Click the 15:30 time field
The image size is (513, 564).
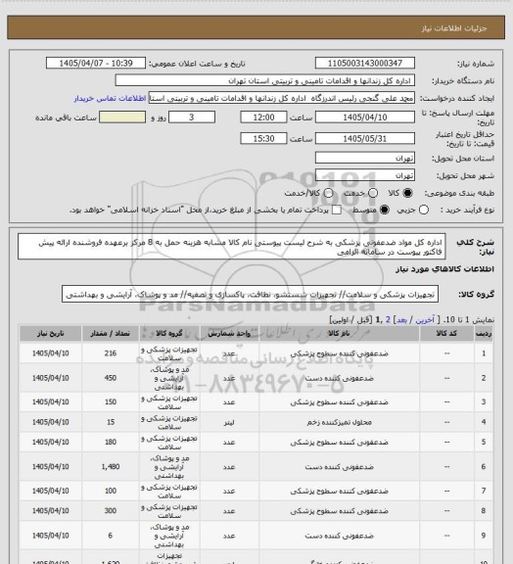(263, 138)
